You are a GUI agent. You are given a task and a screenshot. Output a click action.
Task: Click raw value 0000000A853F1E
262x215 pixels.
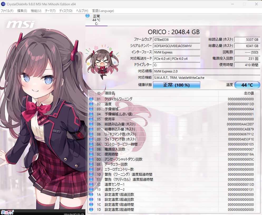[x=241, y=139]
